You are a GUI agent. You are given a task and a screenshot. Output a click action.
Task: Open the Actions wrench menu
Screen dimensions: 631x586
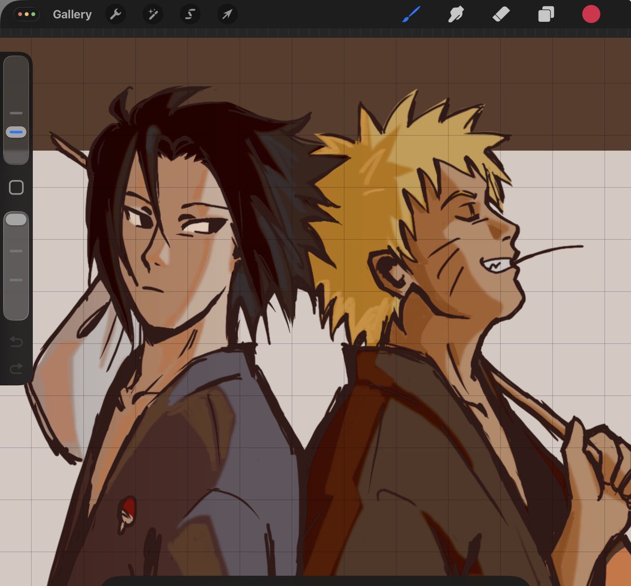(x=116, y=14)
